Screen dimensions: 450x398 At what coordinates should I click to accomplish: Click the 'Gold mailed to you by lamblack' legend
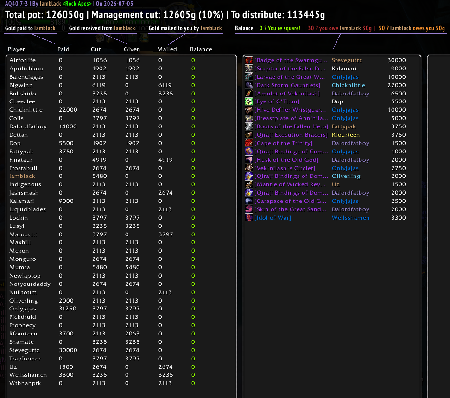(185, 28)
